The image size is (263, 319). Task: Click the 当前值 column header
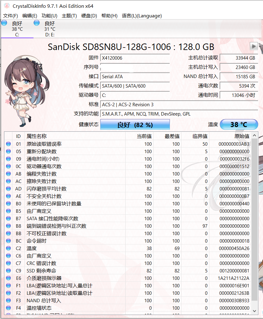tap(139, 136)
